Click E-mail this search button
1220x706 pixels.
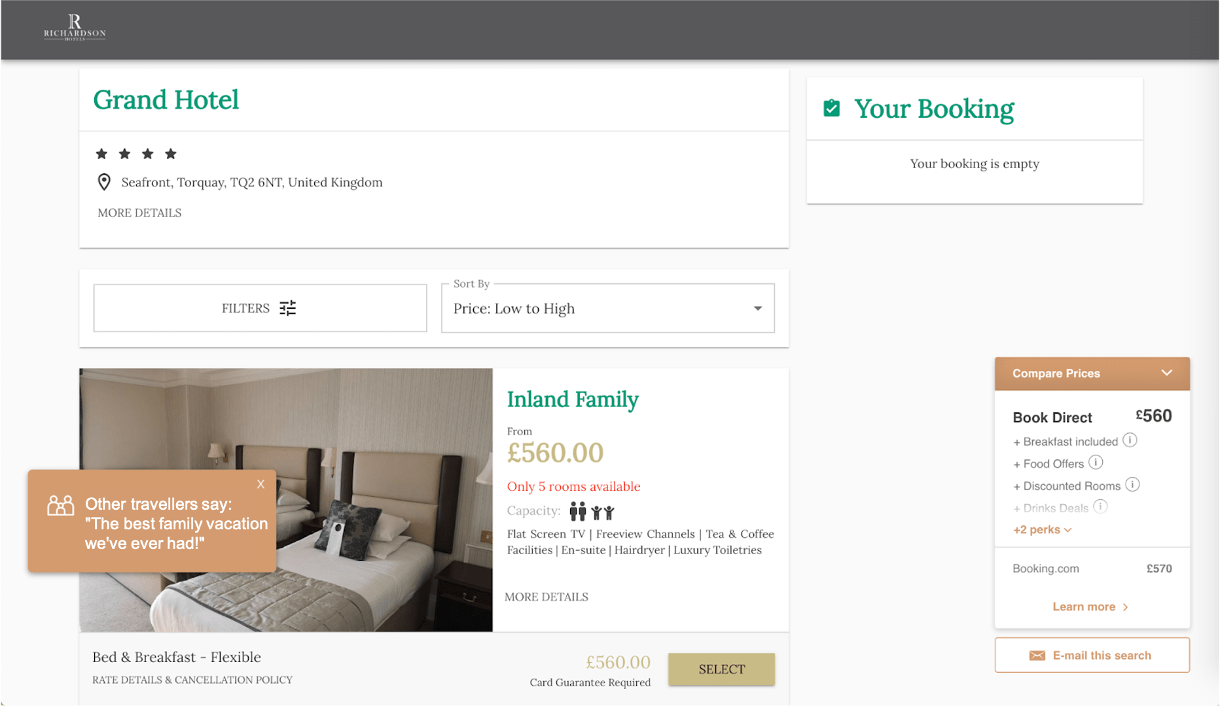(x=1092, y=655)
